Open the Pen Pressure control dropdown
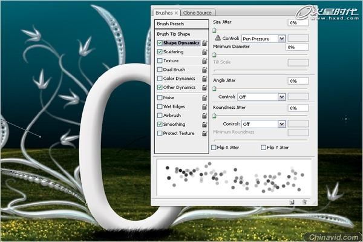Image resolution: width=363 pixels, height=242 pixels. point(263,39)
